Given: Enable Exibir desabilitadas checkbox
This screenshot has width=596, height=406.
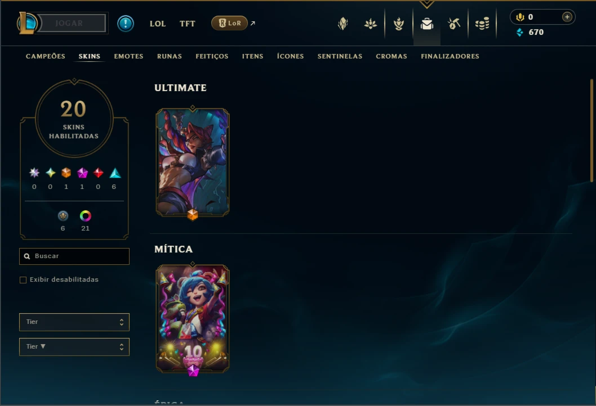Looking at the screenshot, I should (23, 279).
